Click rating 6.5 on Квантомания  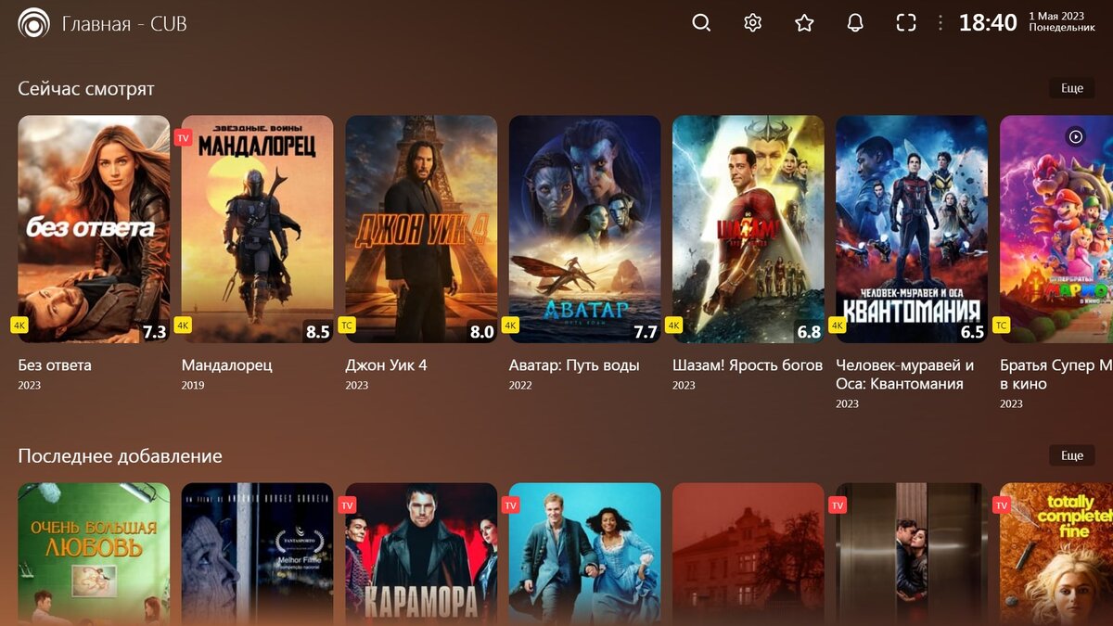pyautogui.click(x=972, y=331)
